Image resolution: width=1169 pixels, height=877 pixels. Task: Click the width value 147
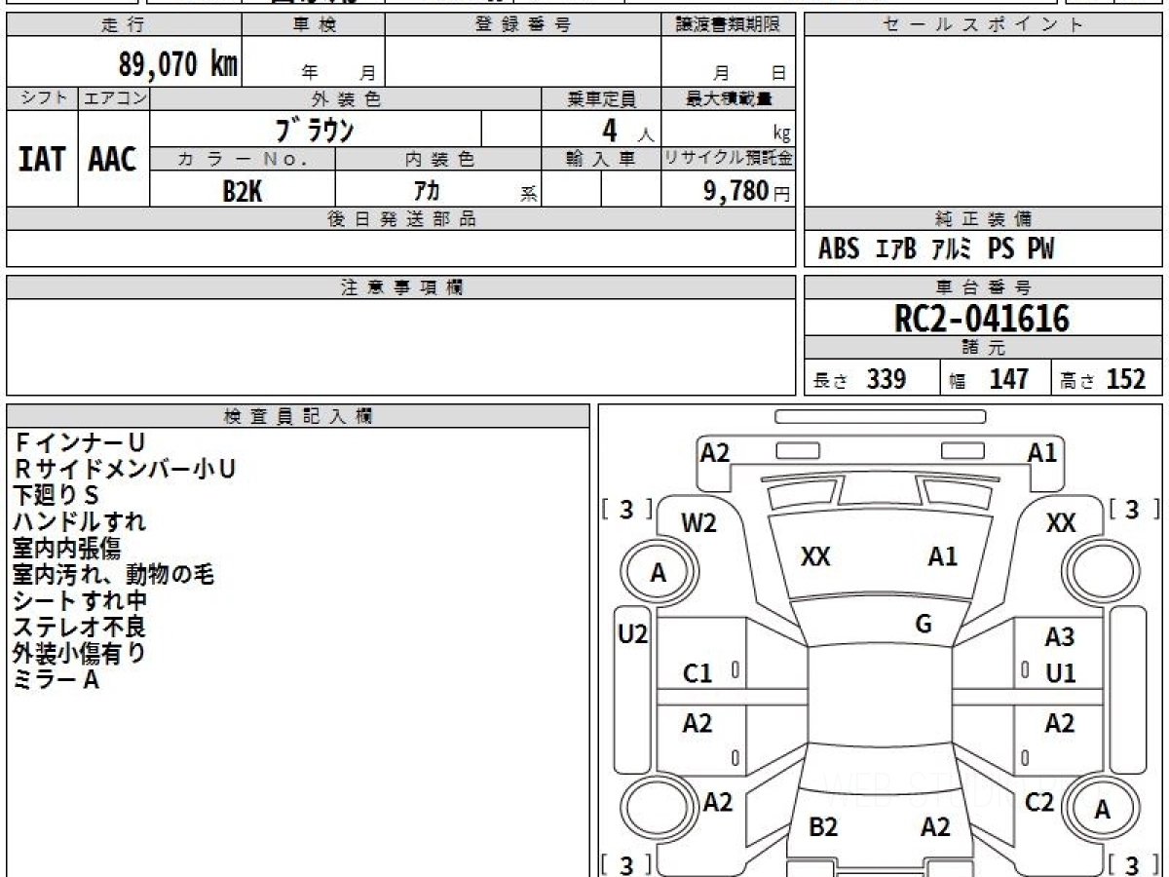[1008, 379]
